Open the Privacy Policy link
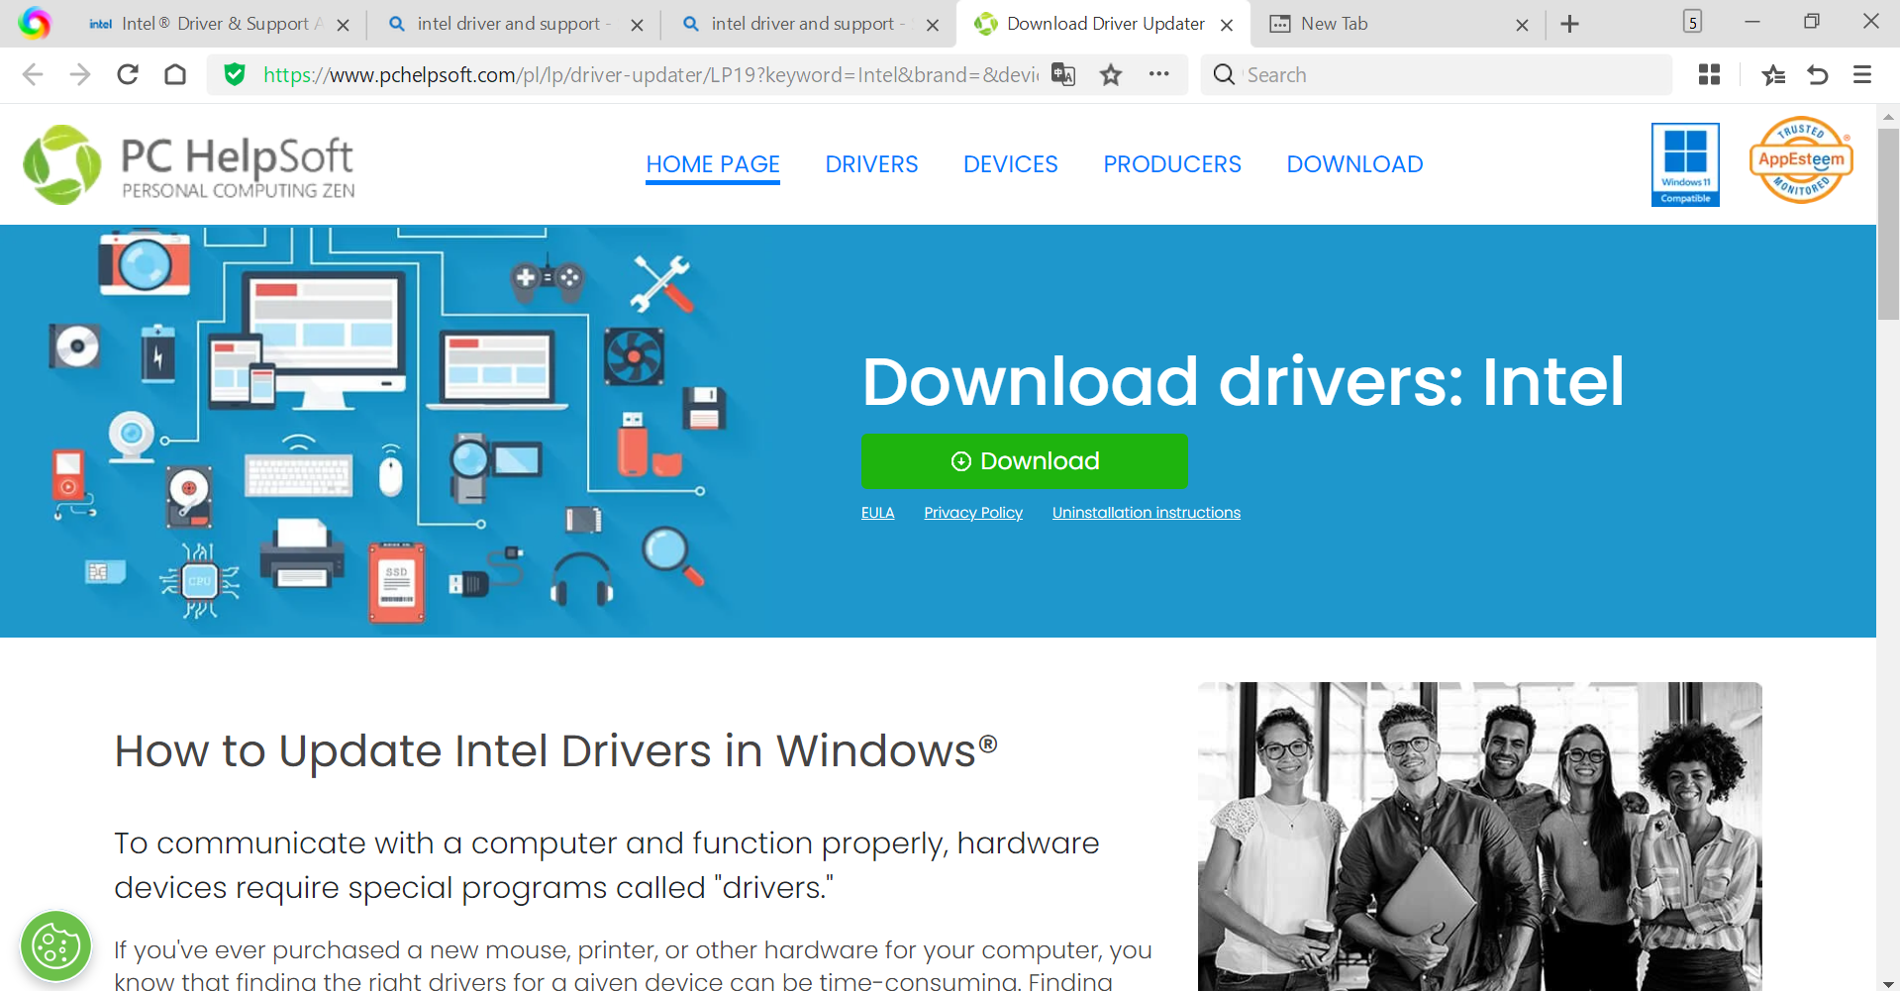 pyautogui.click(x=973, y=513)
